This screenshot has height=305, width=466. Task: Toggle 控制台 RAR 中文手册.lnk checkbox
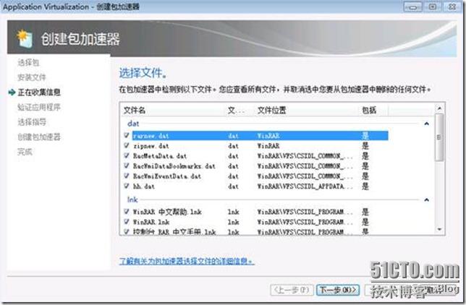click(127, 231)
